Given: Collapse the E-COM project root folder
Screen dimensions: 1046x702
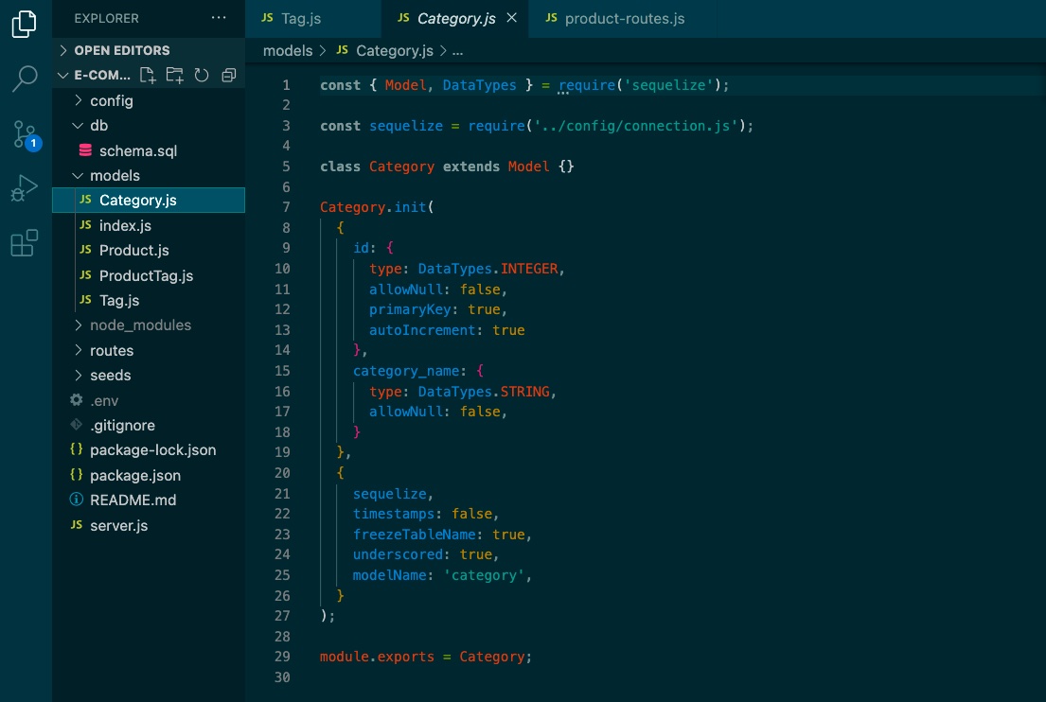Looking at the screenshot, I should click(63, 76).
